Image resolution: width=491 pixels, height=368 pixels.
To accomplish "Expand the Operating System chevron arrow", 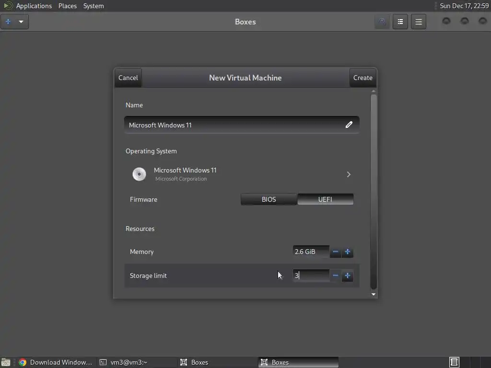I will 349,174.
